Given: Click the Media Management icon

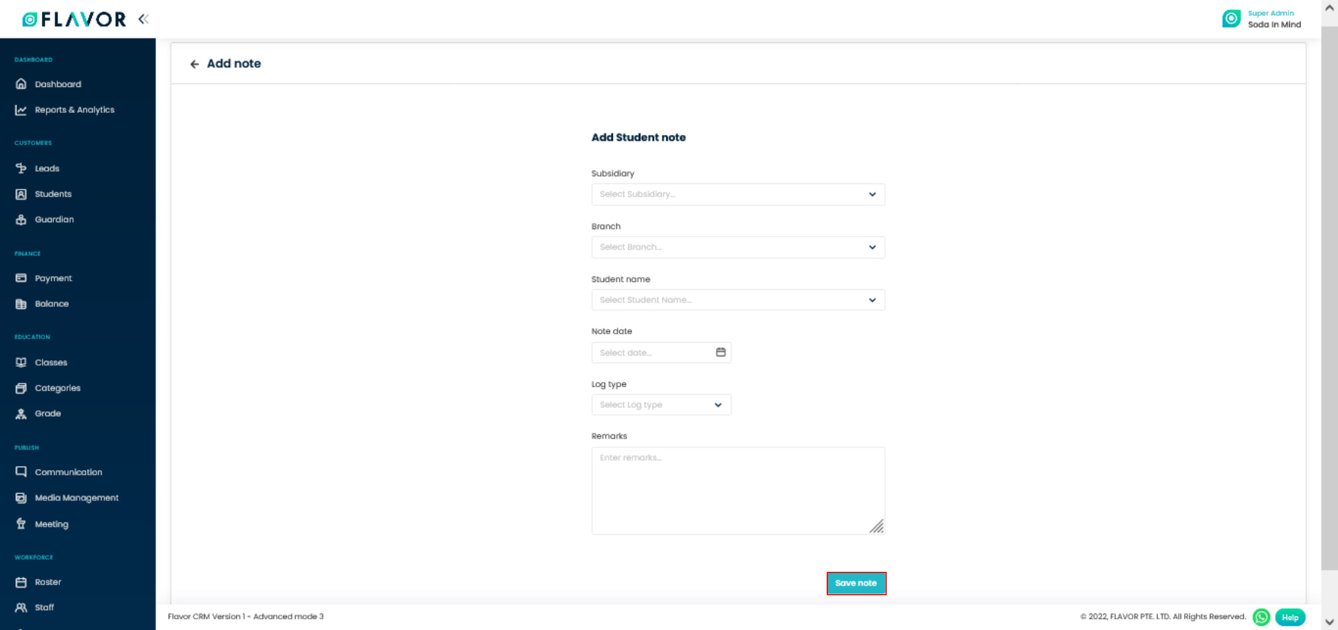Looking at the screenshot, I should coord(21,498).
